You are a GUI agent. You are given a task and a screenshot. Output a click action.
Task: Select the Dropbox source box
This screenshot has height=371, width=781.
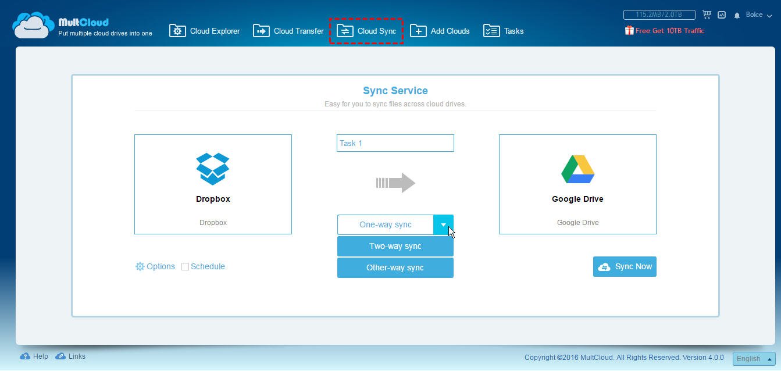[x=213, y=184]
